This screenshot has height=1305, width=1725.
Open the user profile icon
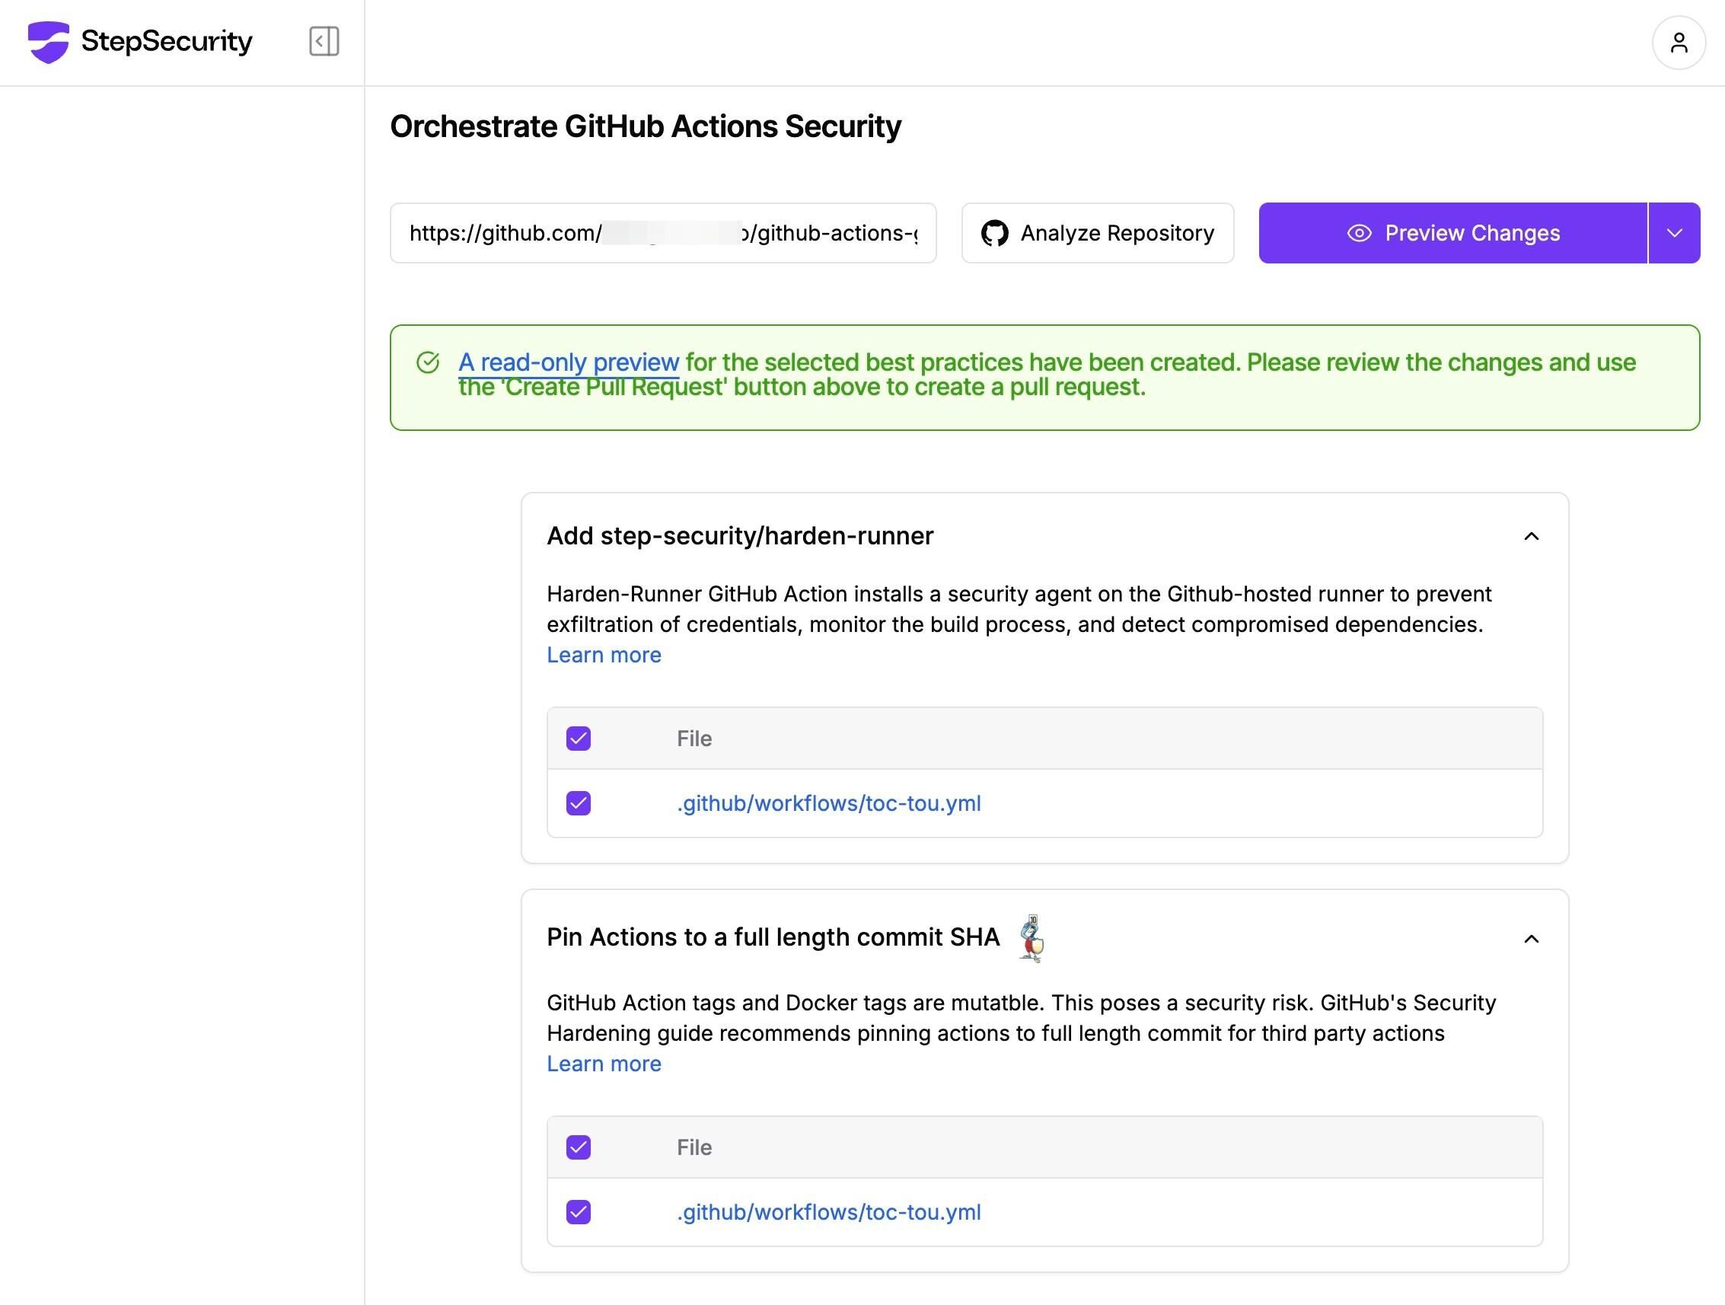point(1679,42)
